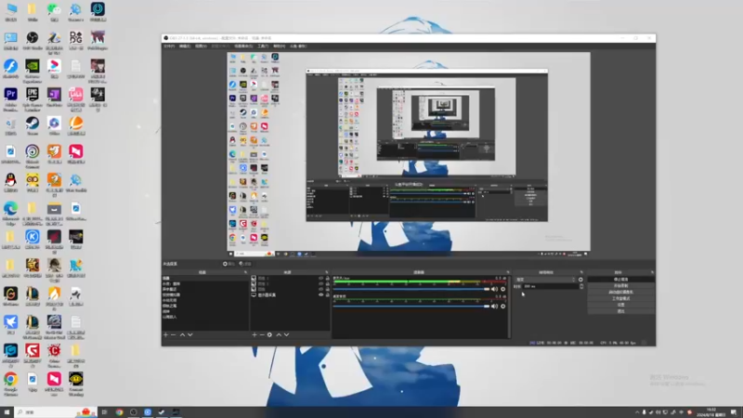Click the virtual camera button in Controls
This screenshot has height=418, width=743.
(620, 292)
